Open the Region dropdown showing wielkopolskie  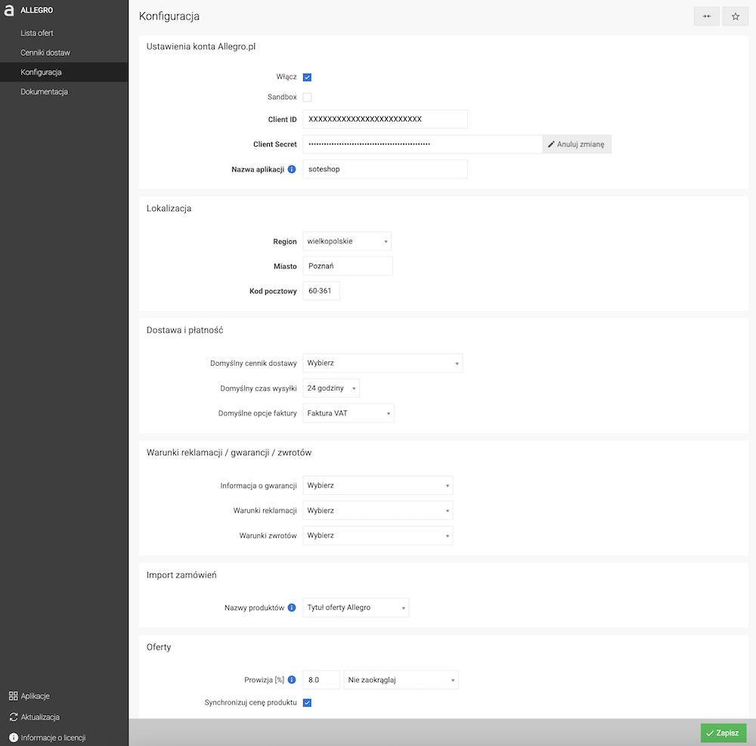pos(347,241)
